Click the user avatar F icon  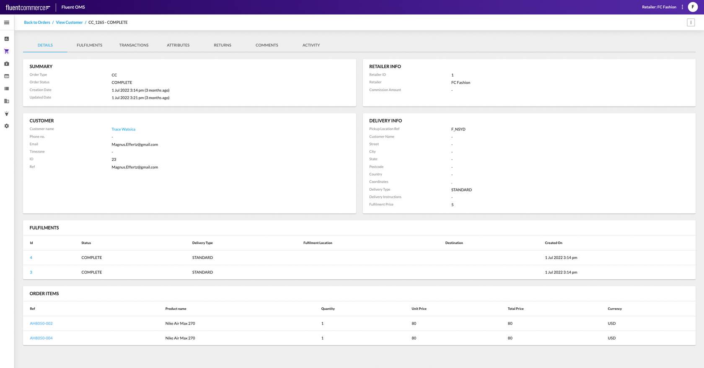tap(693, 7)
